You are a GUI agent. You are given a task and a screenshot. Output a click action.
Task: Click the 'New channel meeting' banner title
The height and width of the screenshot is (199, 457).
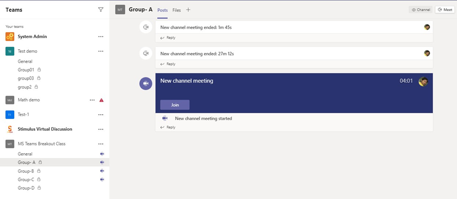pos(187,80)
